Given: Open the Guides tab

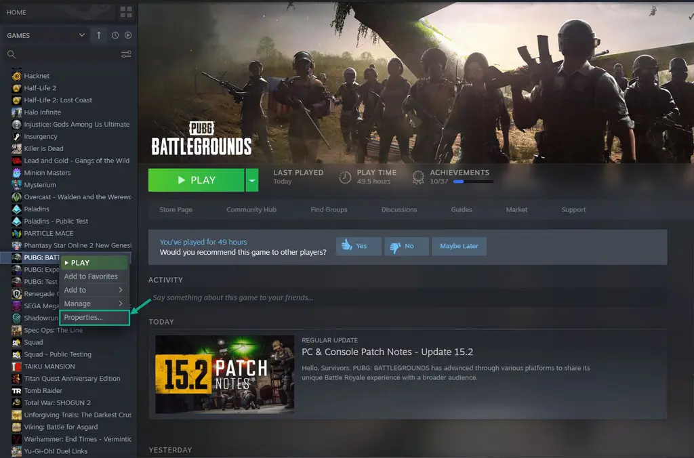Looking at the screenshot, I should pos(461,209).
